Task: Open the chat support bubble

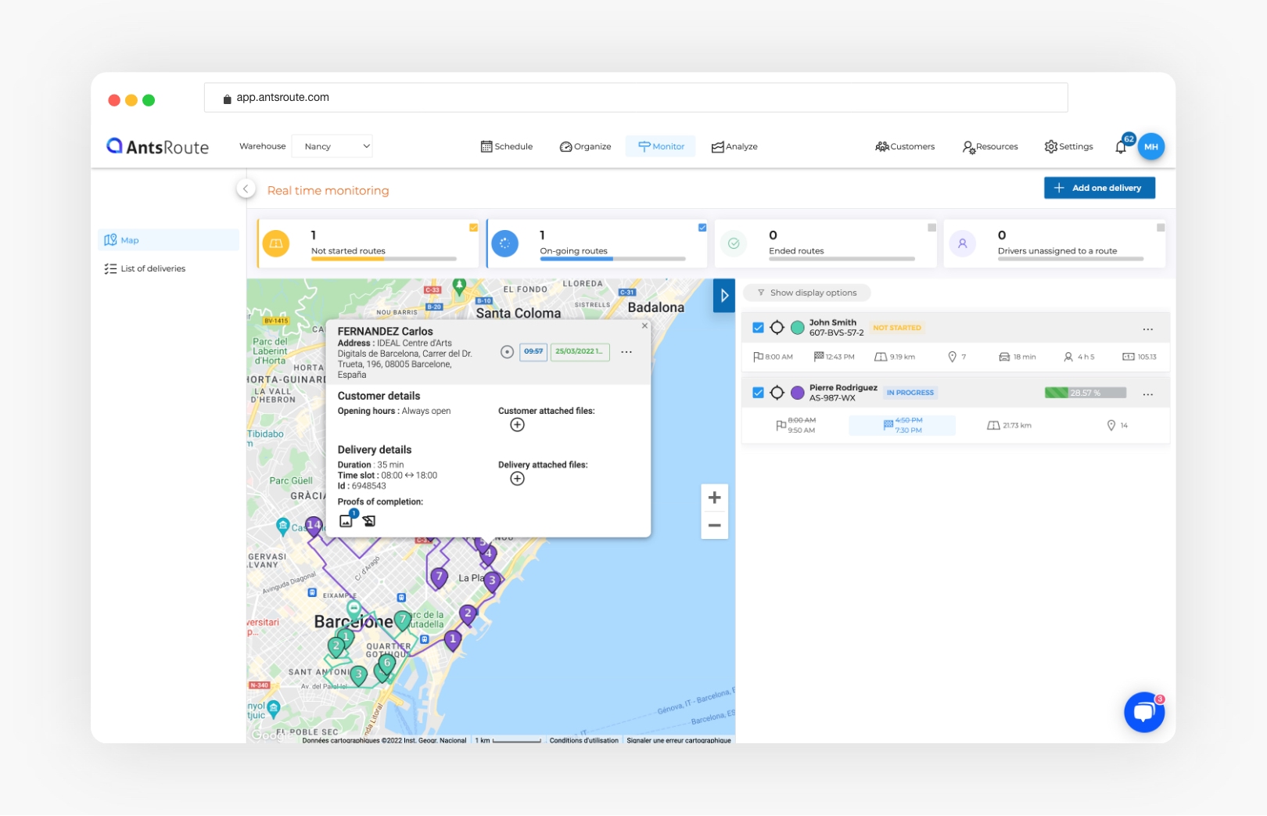Action: pyautogui.click(x=1144, y=712)
